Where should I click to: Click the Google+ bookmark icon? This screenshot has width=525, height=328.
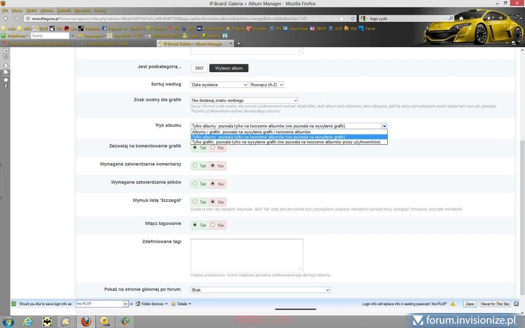[x=249, y=28]
